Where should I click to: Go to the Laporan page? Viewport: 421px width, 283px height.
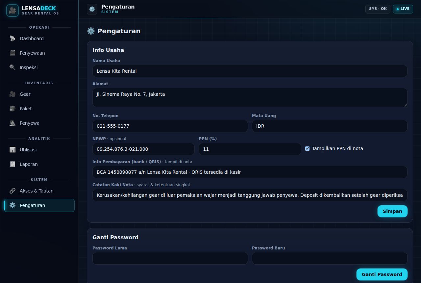[39, 164]
